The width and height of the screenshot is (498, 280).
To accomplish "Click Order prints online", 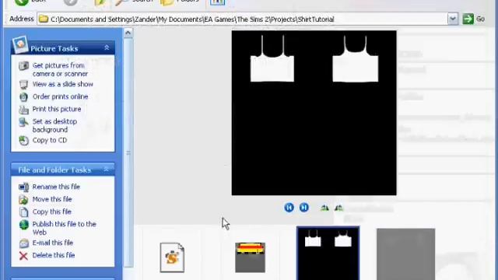I will click(x=61, y=96).
